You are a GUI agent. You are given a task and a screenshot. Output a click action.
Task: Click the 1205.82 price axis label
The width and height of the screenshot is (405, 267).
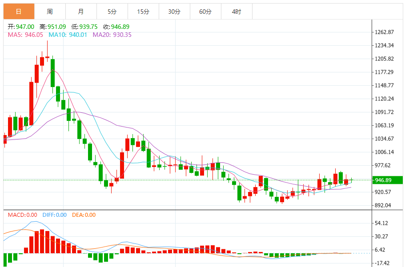pyautogui.click(x=385, y=59)
